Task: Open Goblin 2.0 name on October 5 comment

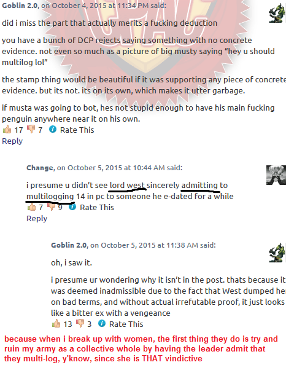Action: [69, 245]
